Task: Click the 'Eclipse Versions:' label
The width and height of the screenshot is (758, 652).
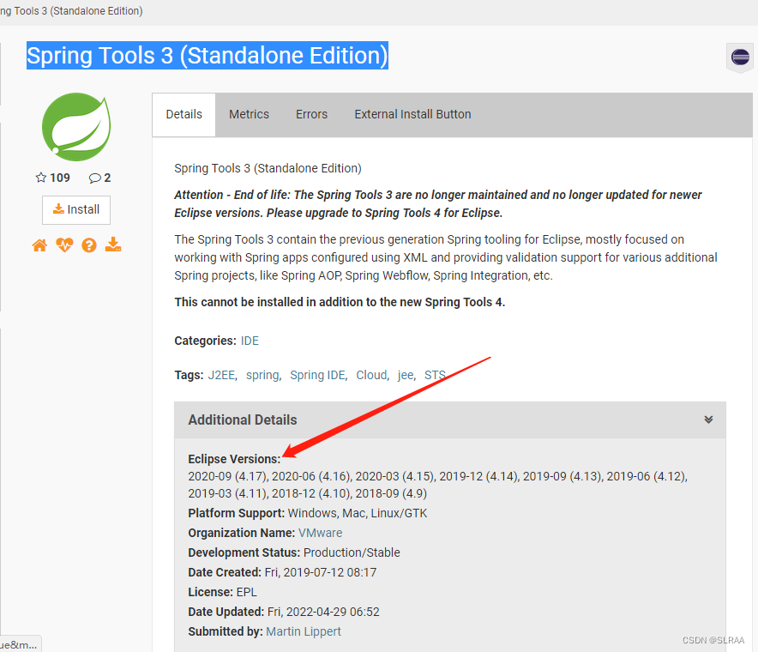Action: click(x=234, y=459)
